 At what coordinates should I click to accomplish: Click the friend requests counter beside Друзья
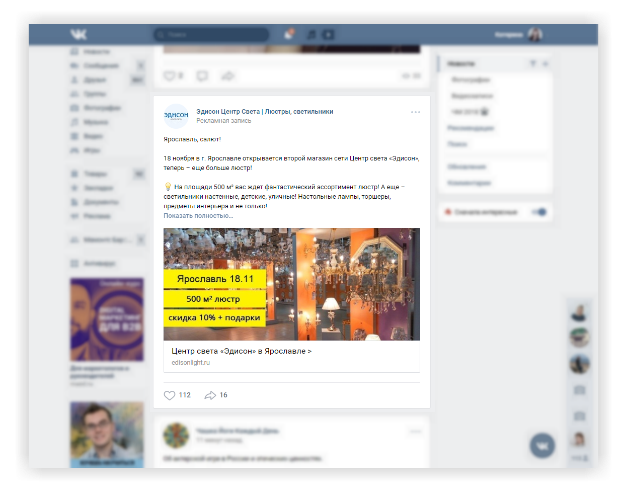tap(138, 80)
